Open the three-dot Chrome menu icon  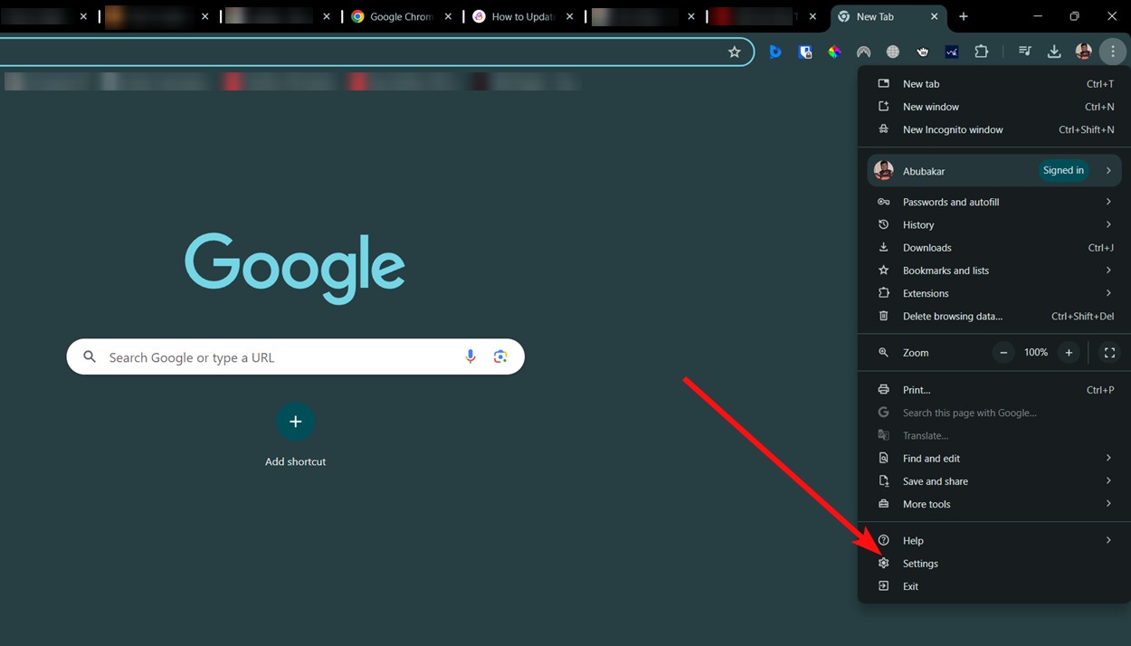pos(1113,52)
